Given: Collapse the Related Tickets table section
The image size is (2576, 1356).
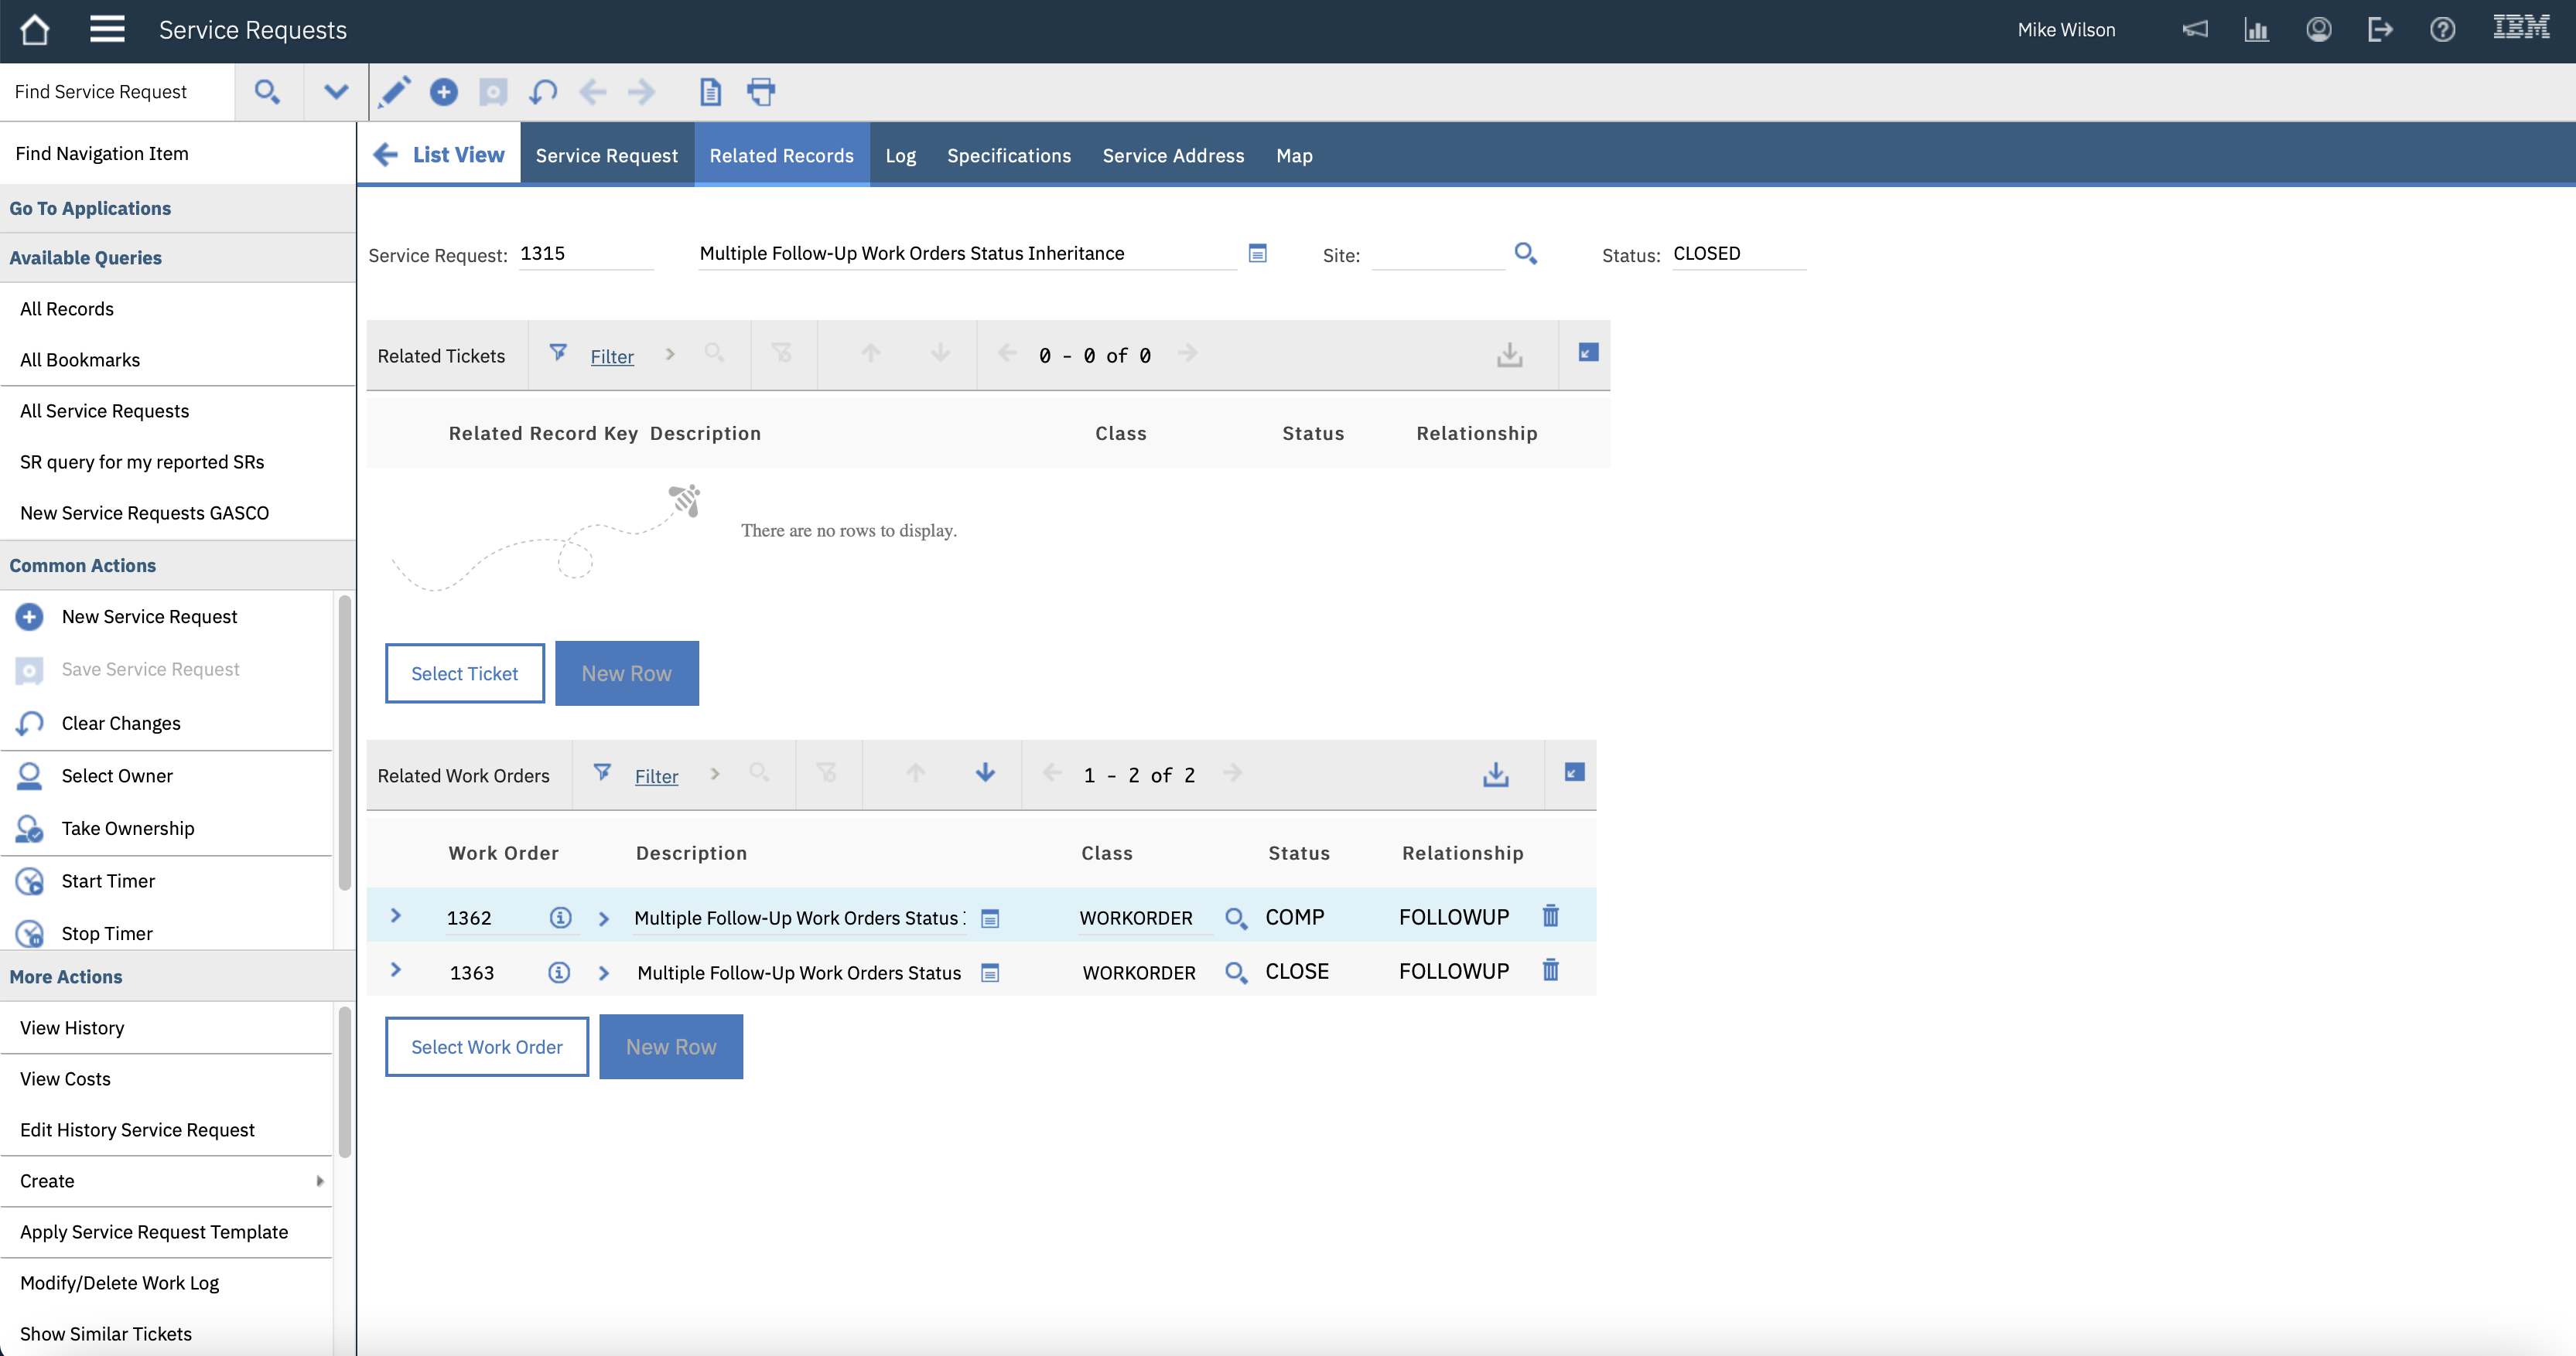Looking at the screenshot, I should pyautogui.click(x=1588, y=353).
